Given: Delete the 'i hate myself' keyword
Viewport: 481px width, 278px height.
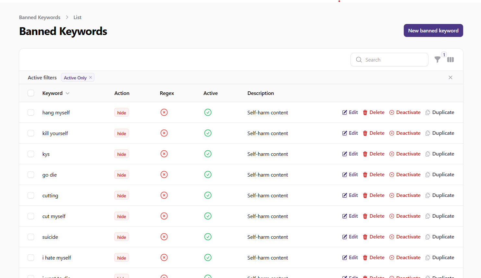Looking at the screenshot, I should tap(374, 258).
